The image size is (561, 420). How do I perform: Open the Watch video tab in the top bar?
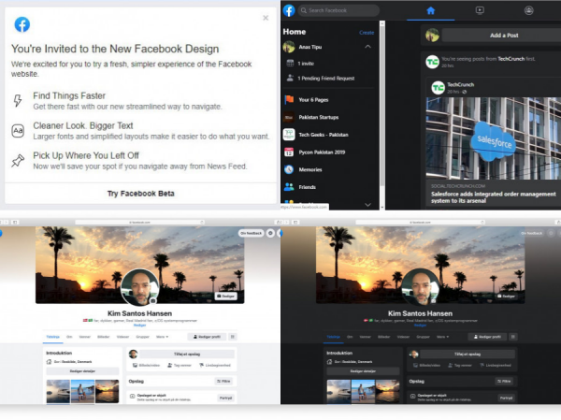point(480,10)
